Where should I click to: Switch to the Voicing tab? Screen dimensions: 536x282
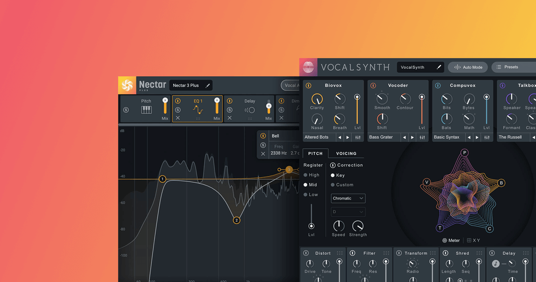point(346,153)
